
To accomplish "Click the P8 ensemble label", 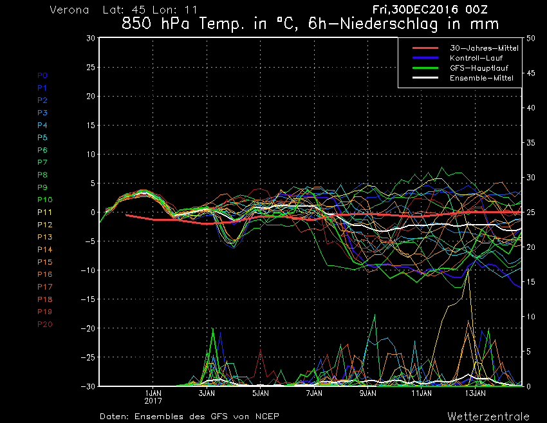I will 42,175.
